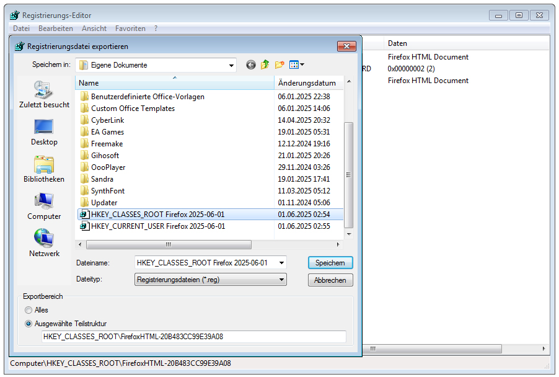Viewport: 559px width, 377px height.
Task: Select the Alles export range option
Action: (29, 310)
